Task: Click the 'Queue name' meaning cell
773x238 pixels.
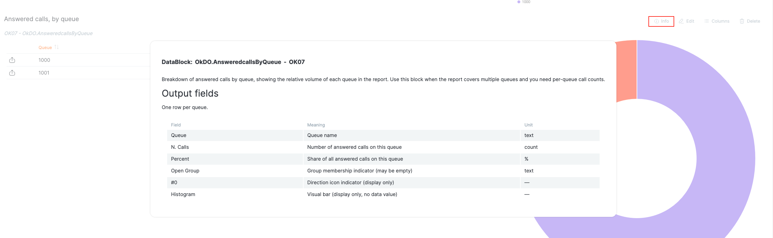Action: pyautogui.click(x=412, y=135)
